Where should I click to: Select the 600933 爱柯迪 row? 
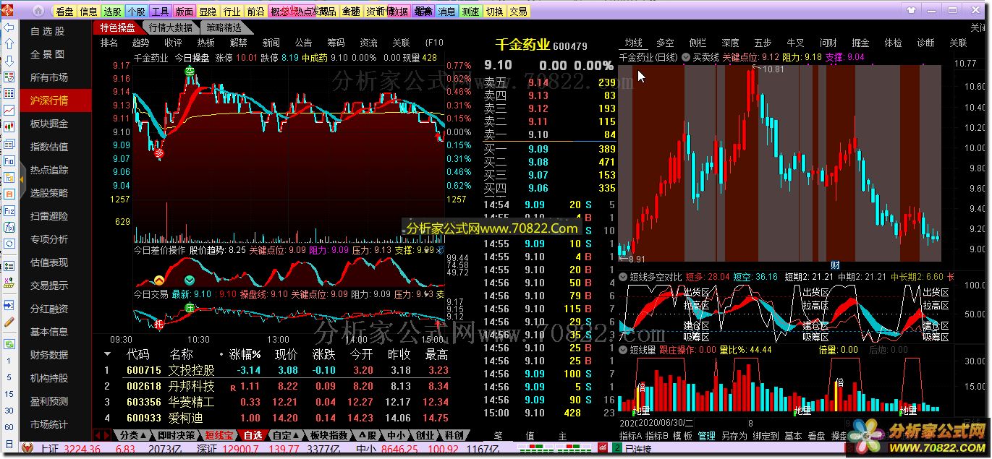276,418
